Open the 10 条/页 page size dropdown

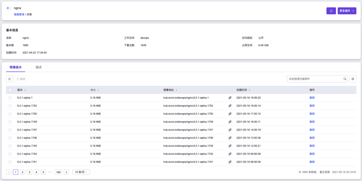[81, 172]
